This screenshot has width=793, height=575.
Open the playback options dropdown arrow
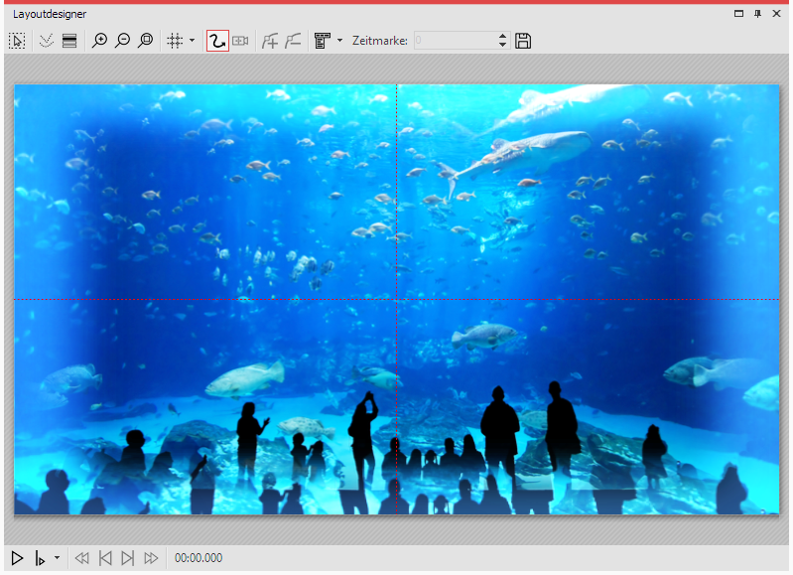[57, 558]
